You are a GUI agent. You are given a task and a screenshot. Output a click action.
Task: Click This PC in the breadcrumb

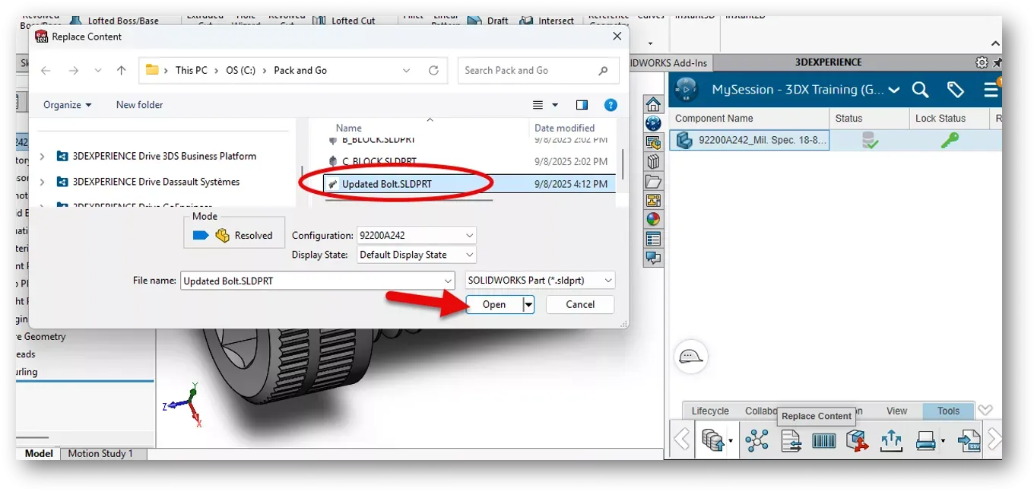[x=191, y=70]
